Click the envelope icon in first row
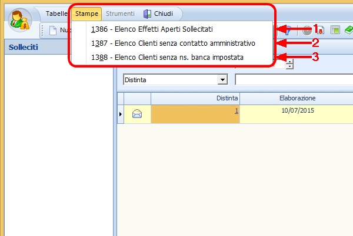 coord(137,114)
